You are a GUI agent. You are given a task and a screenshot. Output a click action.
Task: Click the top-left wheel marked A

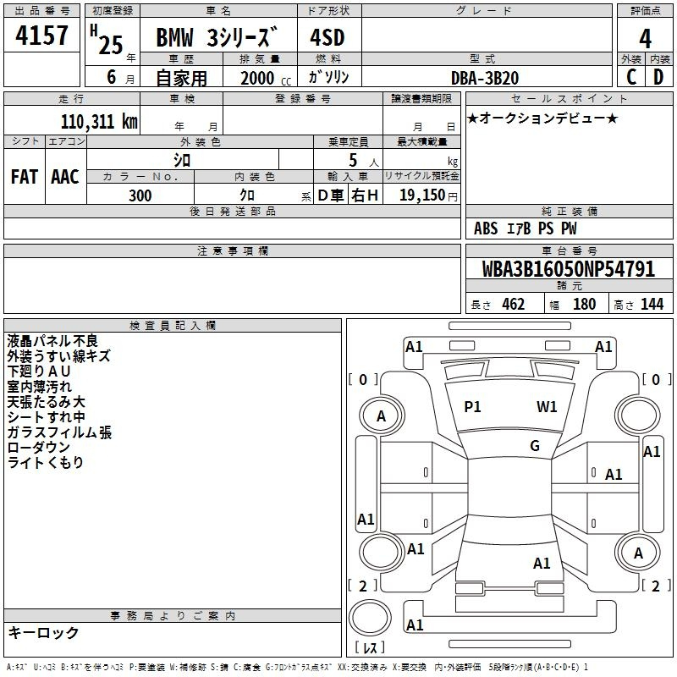(381, 416)
